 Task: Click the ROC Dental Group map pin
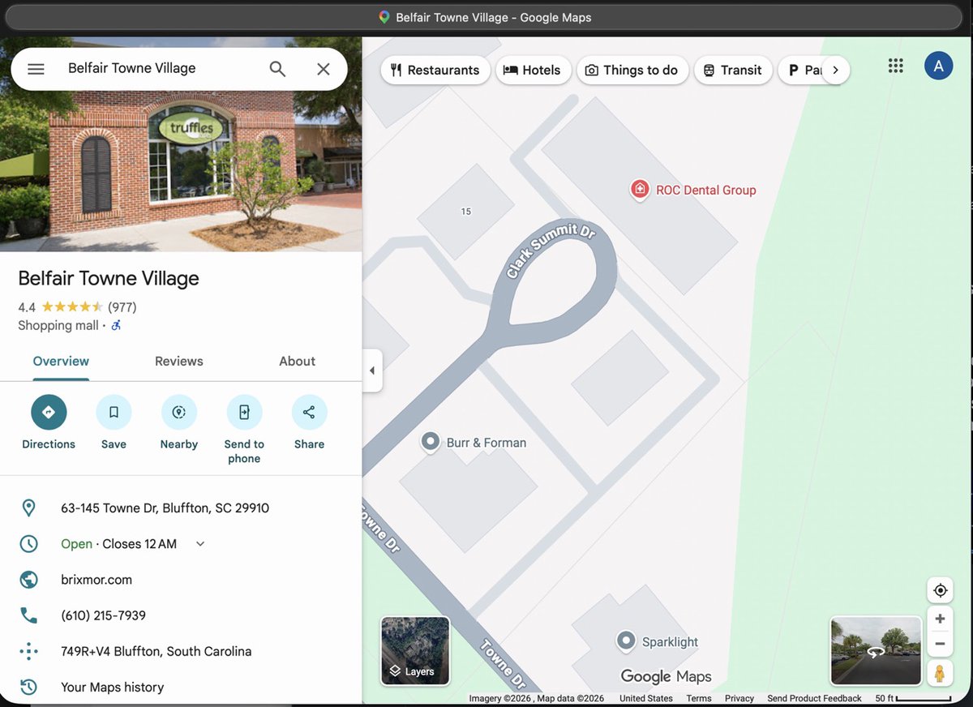640,190
